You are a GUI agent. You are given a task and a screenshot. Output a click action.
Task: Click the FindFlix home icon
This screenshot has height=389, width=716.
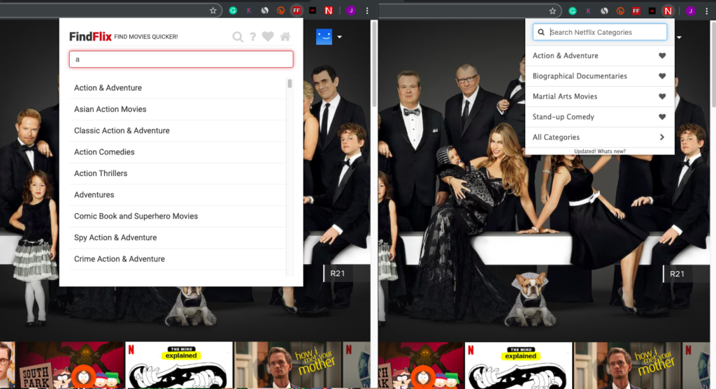285,36
